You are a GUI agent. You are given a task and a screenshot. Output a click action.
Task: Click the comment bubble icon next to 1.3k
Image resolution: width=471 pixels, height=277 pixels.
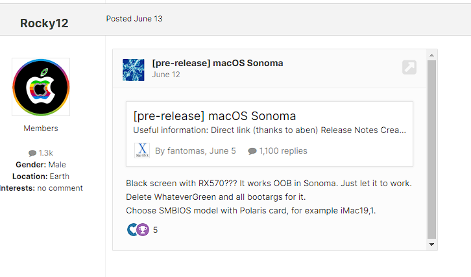[x=32, y=153]
